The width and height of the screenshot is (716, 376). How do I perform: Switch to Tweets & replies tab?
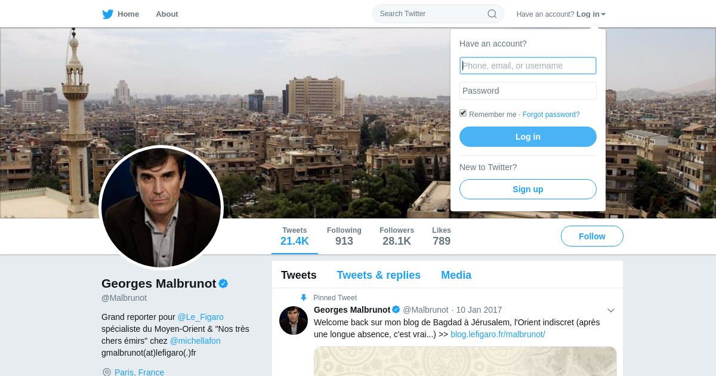point(378,275)
